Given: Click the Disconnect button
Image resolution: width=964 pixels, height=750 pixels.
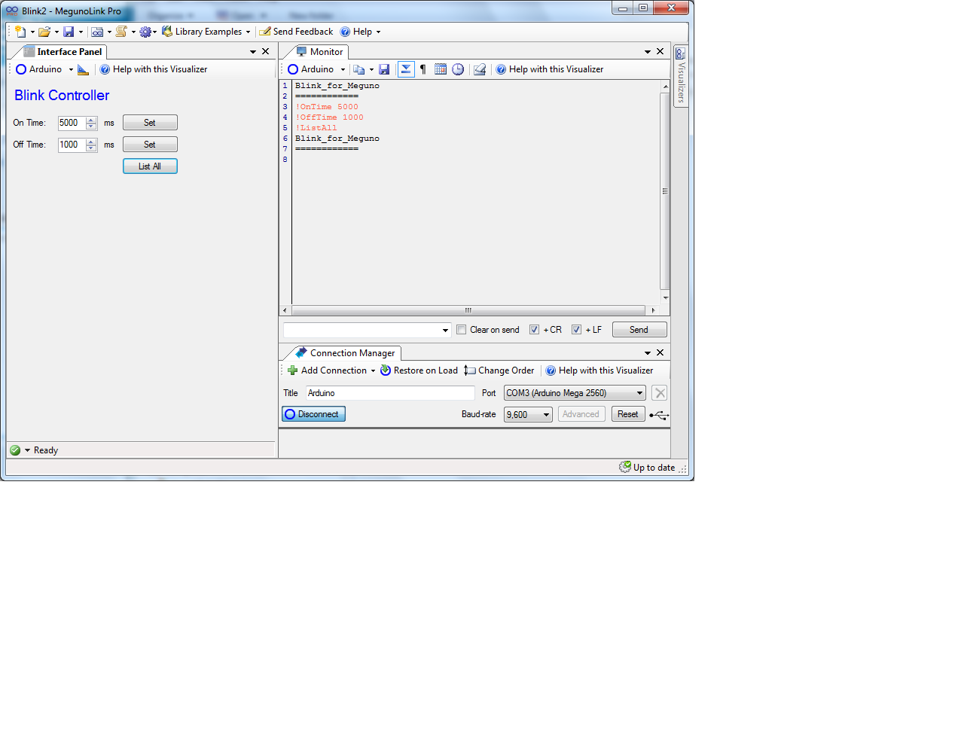Looking at the screenshot, I should click(313, 414).
